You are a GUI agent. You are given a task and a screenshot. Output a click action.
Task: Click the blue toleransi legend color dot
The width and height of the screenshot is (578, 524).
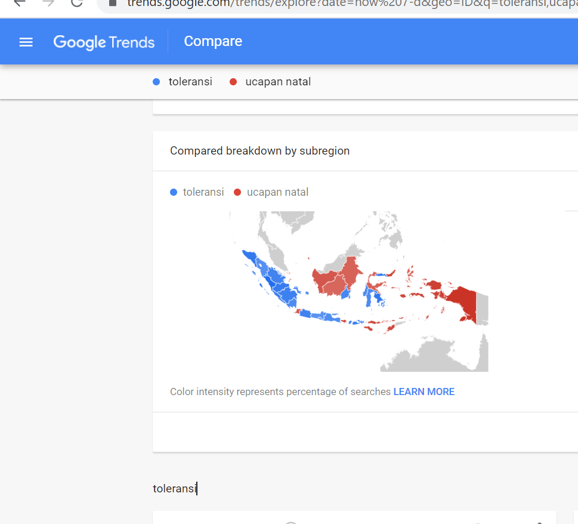click(174, 192)
